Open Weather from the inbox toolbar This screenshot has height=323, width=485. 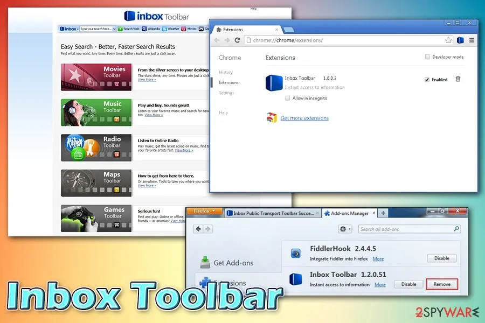(x=171, y=29)
